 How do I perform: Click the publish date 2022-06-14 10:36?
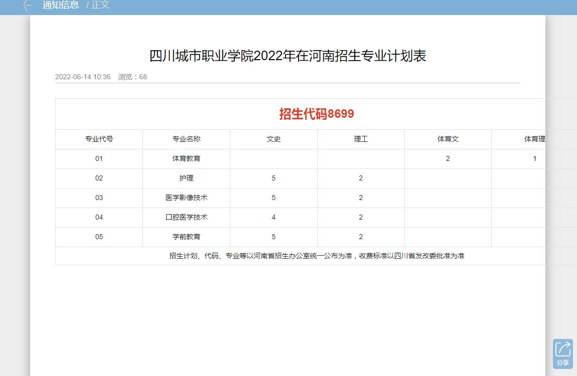(x=83, y=77)
